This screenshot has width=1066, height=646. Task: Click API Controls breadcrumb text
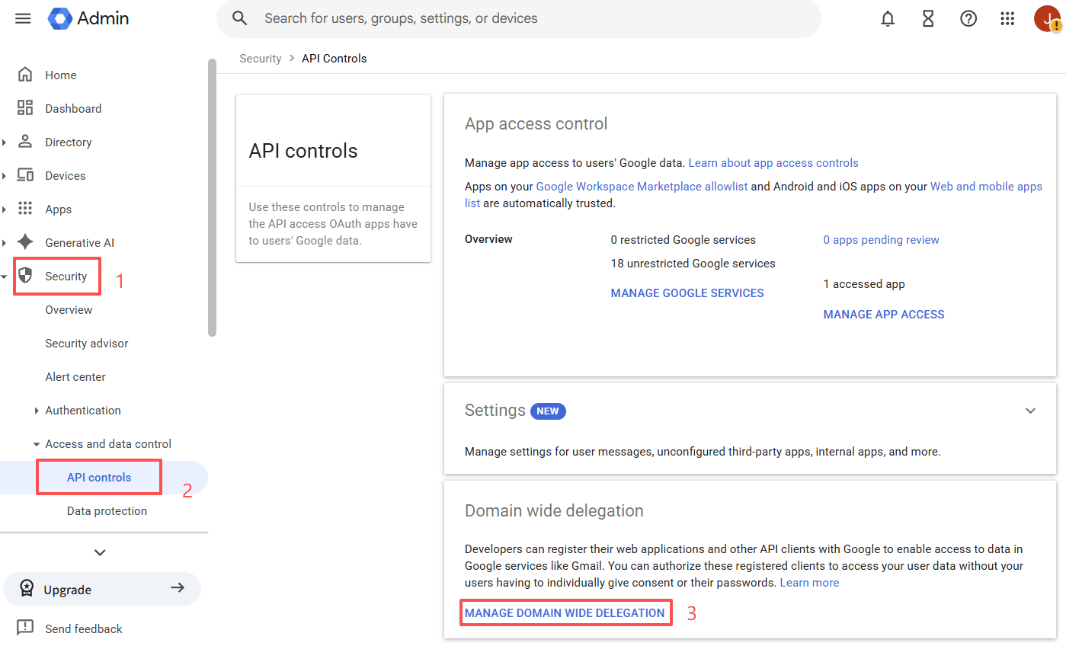(335, 58)
